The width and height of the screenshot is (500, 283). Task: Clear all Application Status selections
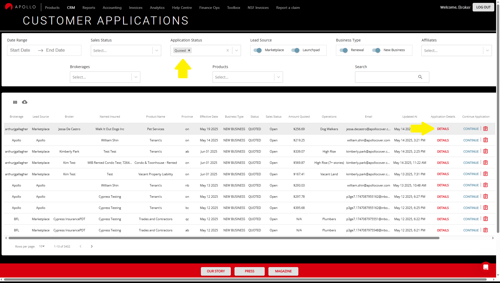click(227, 51)
